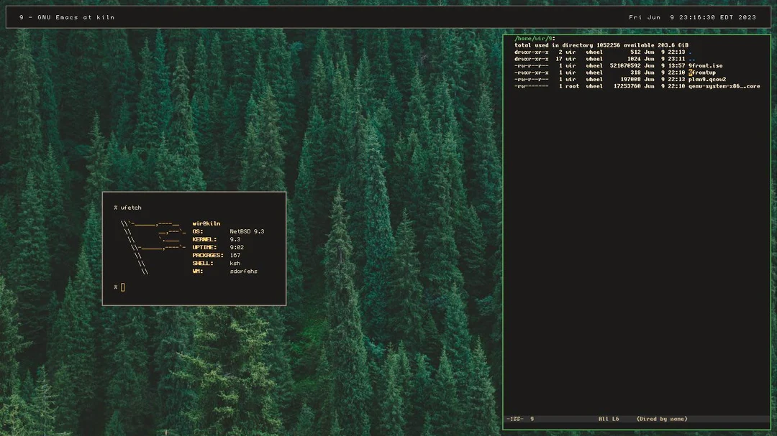This screenshot has height=436, width=777.
Task: Click the ufetch command text
Action: pyautogui.click(x=129, y=207)
